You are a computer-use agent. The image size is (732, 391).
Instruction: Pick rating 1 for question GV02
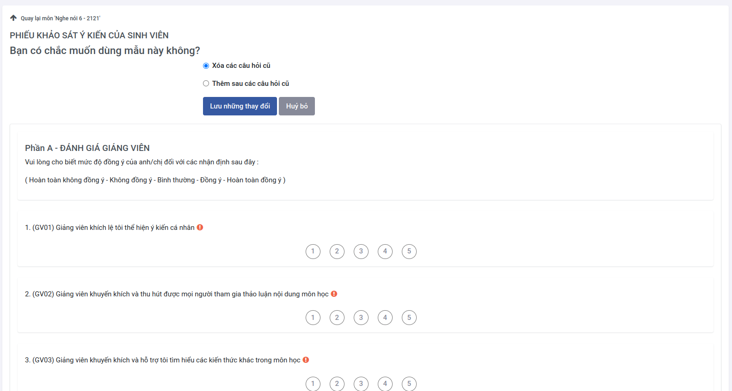313,318
